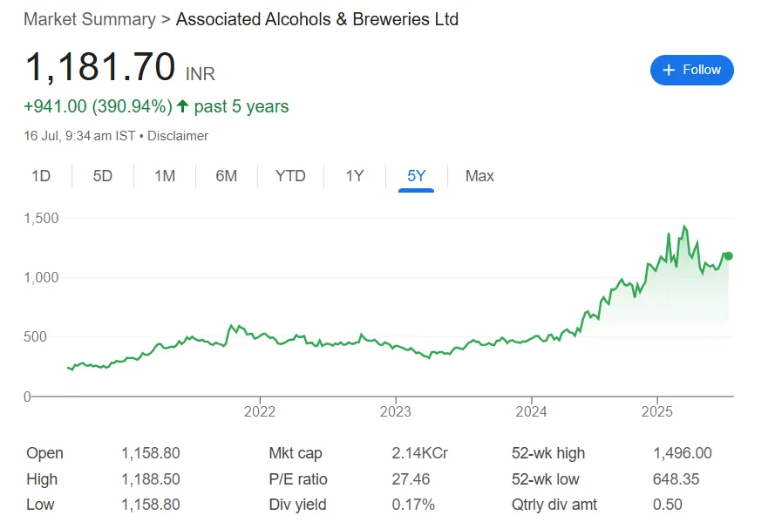Click the 2025 x-axis label
Screen dimensions: 775x529
click(x=657, y=411)
